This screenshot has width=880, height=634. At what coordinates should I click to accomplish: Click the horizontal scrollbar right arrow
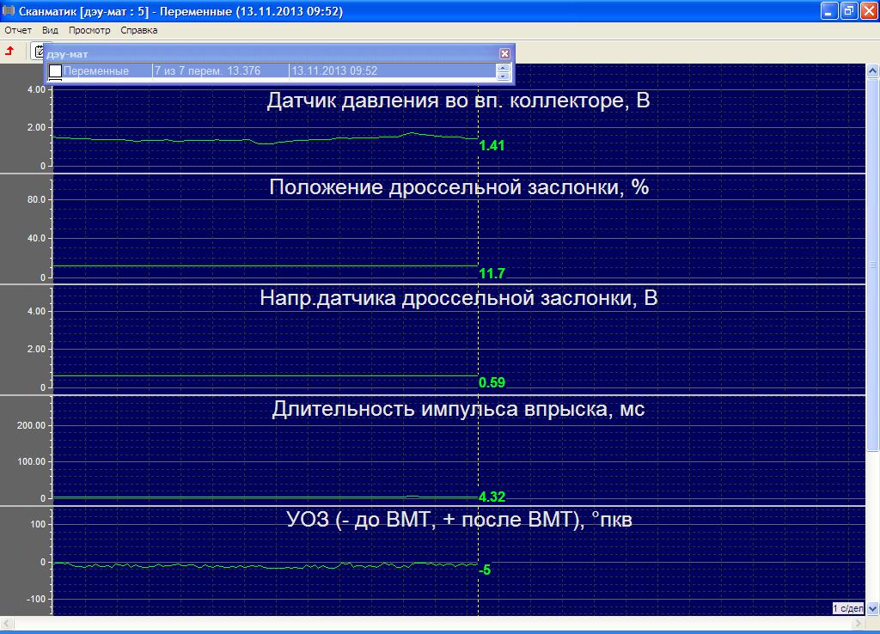click(859, 623)
